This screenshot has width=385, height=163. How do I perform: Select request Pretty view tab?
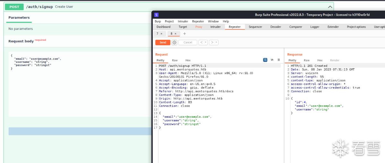[160, 60]
